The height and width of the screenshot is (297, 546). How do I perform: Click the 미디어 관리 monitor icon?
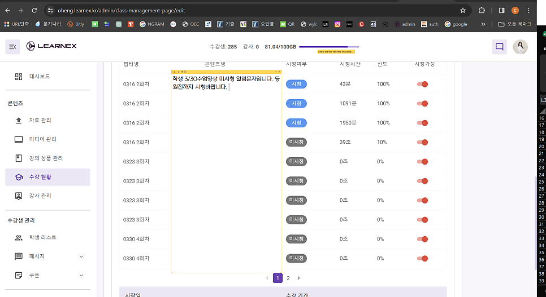pyautogui.click(x=19, y=139)
